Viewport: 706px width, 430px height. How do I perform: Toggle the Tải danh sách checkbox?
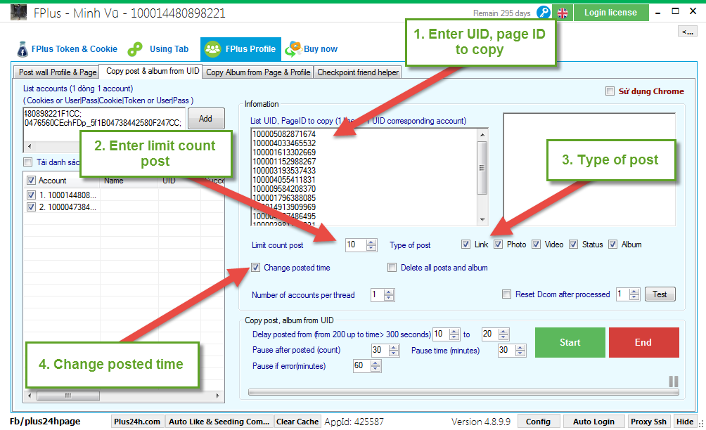tap(28, 162)
